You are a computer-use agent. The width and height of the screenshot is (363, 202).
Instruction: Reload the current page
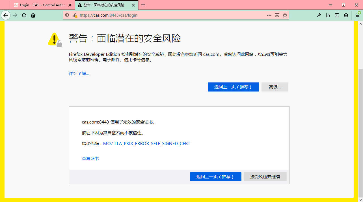24,15
